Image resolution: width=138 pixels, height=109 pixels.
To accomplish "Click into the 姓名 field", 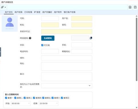I will coord(50,25).
